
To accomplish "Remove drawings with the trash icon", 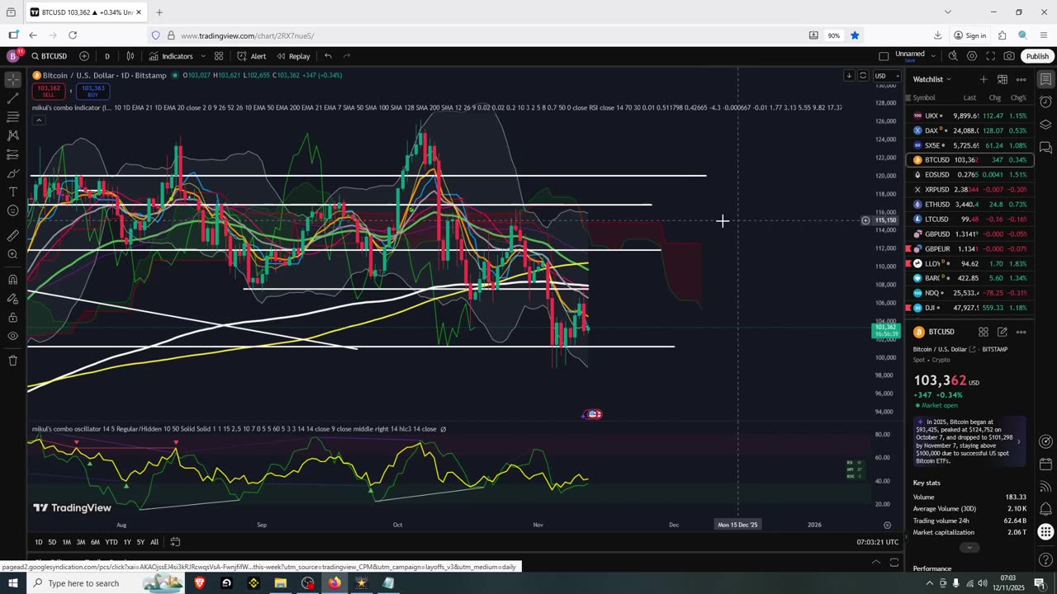I will click(x=12, y=361).
